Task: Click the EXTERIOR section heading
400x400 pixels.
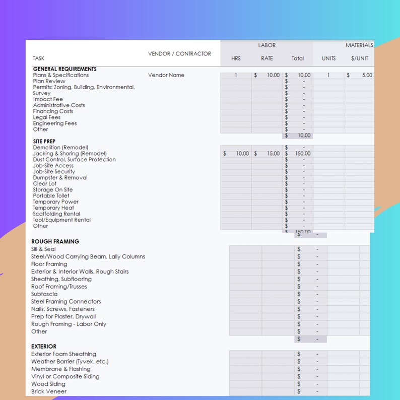Action: (x=44, y=347)
